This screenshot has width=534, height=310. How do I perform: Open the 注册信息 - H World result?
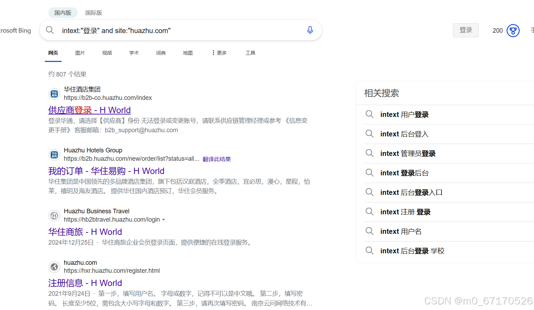point(85,283)
